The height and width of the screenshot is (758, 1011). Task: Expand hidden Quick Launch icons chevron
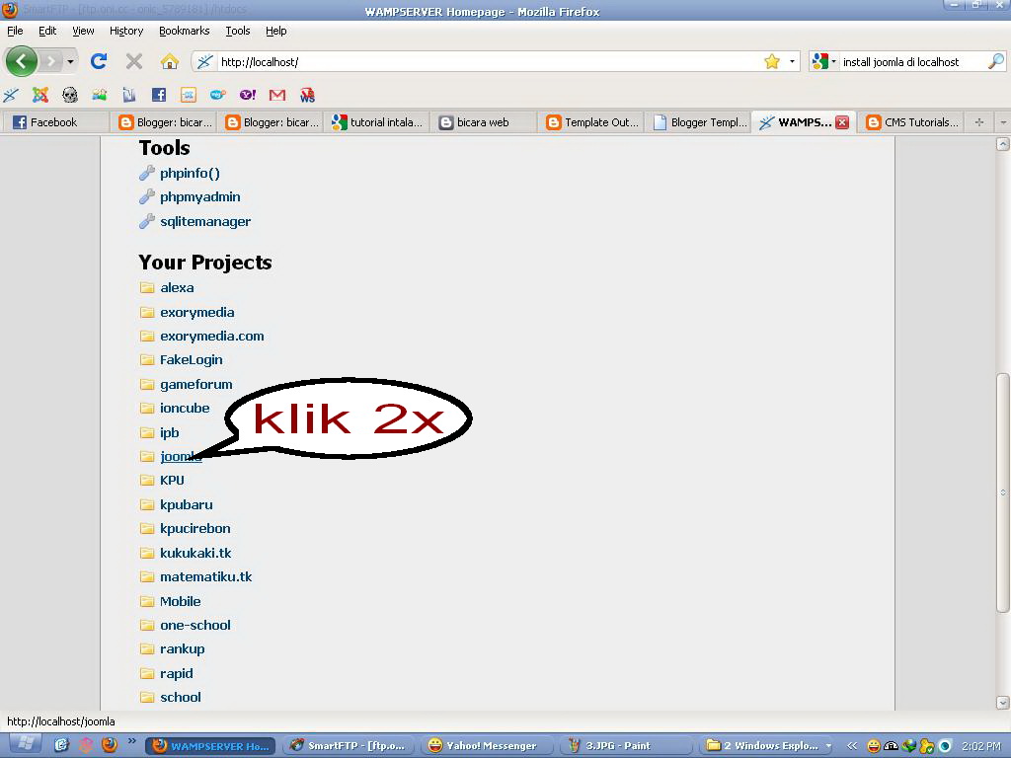(x=132, y=741)
